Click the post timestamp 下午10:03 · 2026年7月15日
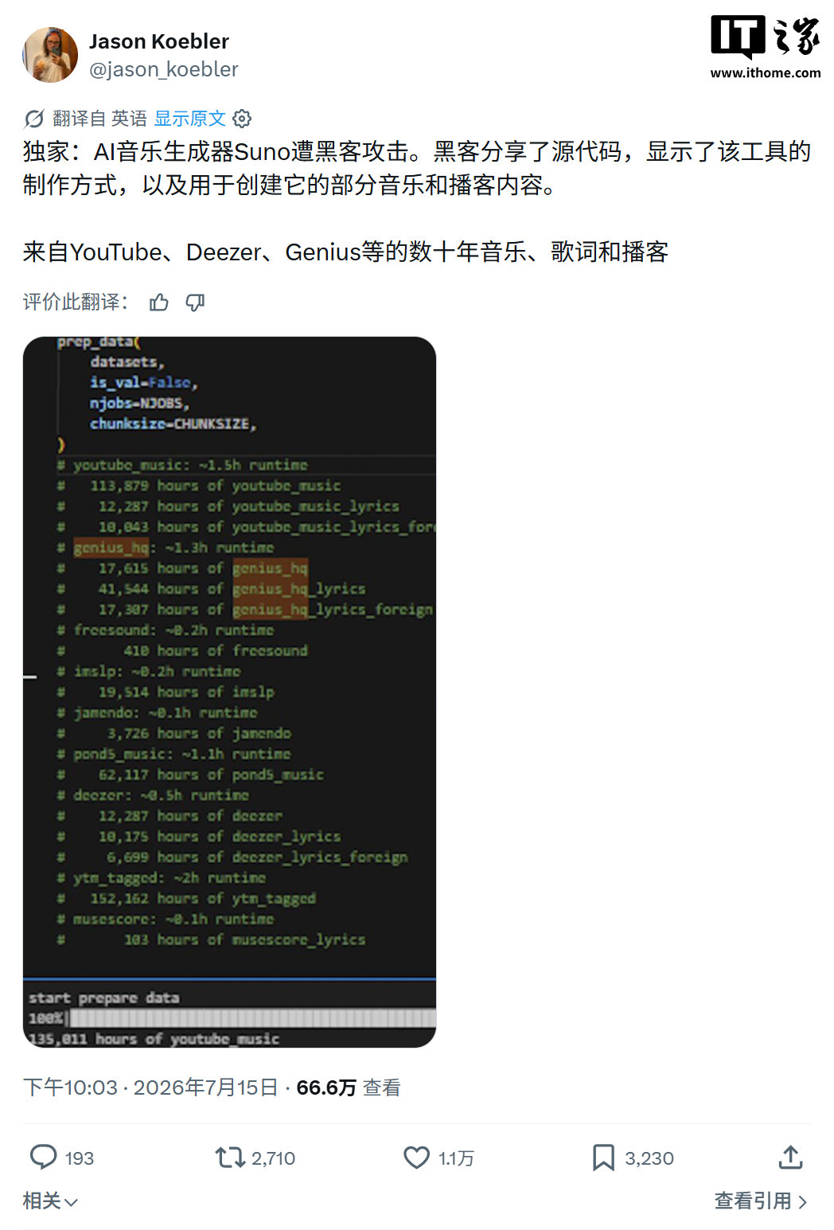Viewport: 834px width, 1230px height. point(150,1087)
